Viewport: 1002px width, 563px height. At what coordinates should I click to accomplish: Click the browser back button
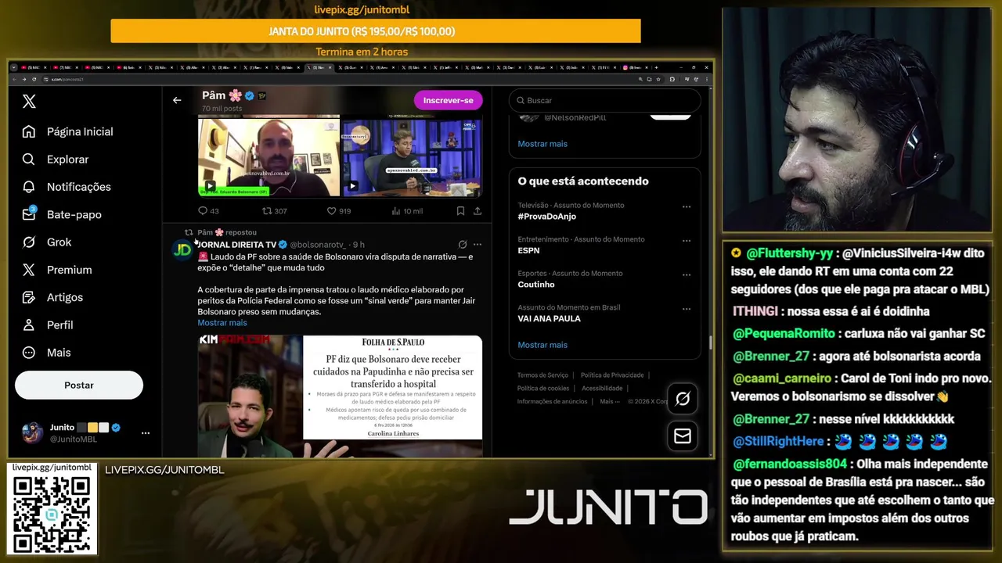(x=15, y=79)
